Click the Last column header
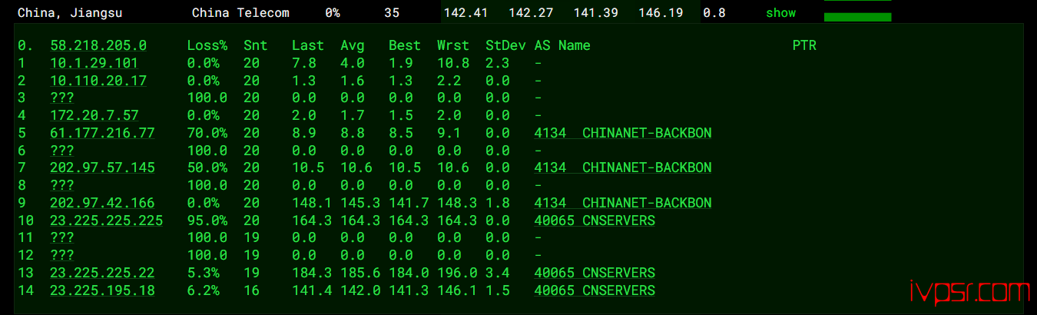This screenshot has height=315, width=1037. (x=308, y=45)
